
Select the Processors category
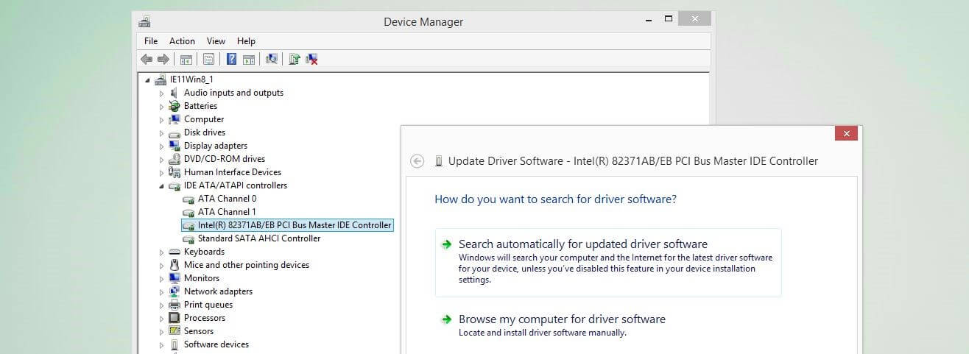tap(204, 318)
